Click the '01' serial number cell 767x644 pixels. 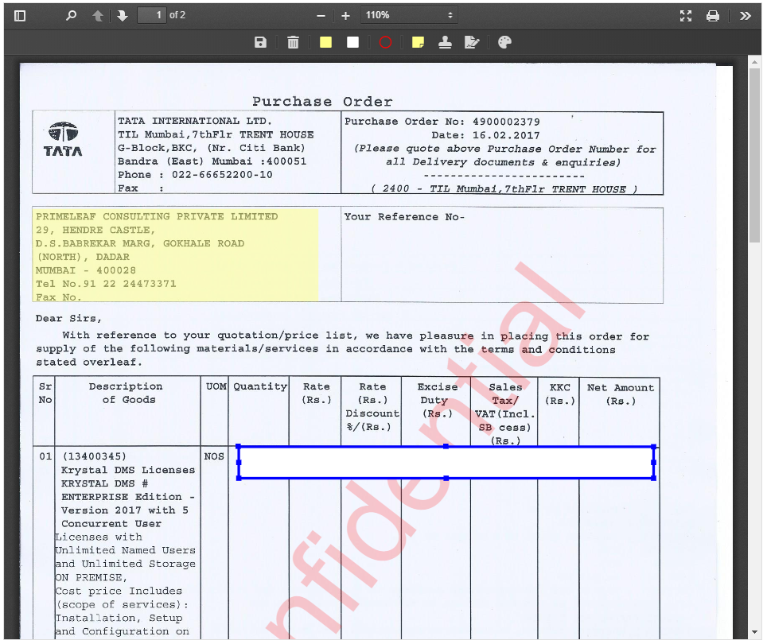[x=45, y=456]
